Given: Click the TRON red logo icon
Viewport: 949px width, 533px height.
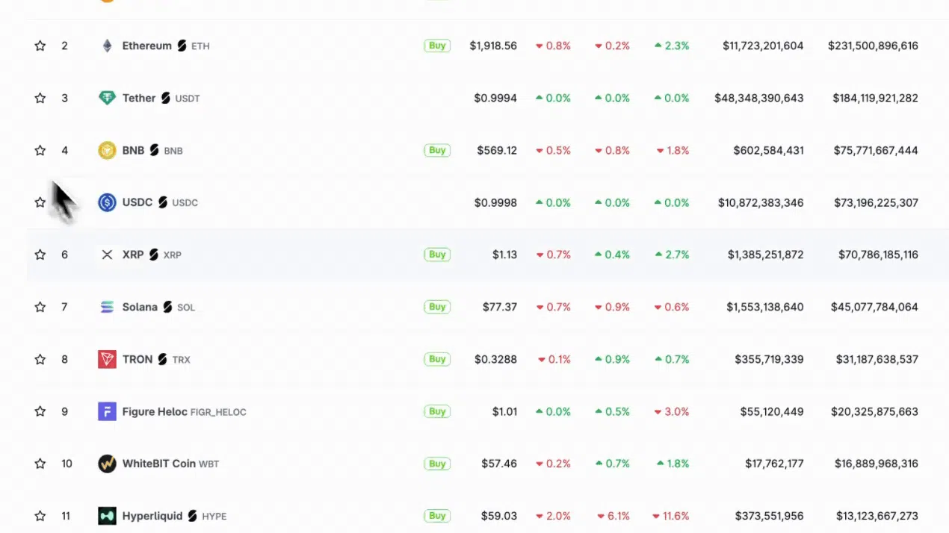Looking at the screenshot, I should point(107,359).
